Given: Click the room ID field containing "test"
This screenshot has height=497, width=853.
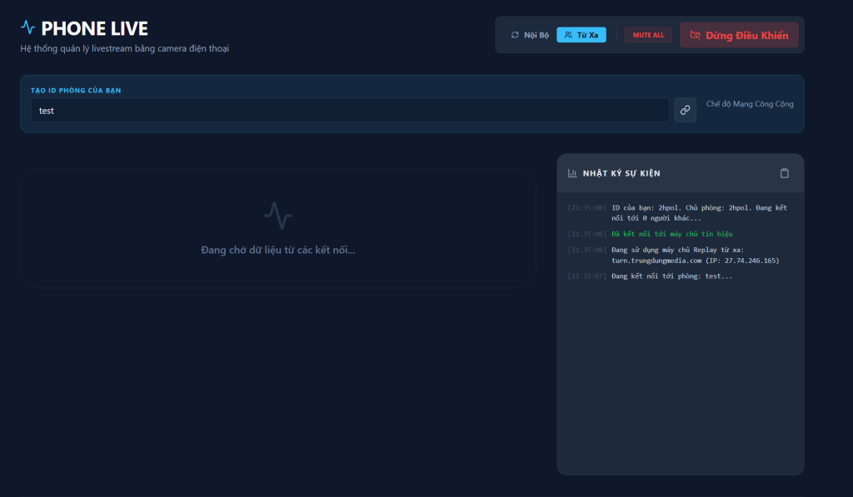Looking at the screenshot, I should [350, 110].
